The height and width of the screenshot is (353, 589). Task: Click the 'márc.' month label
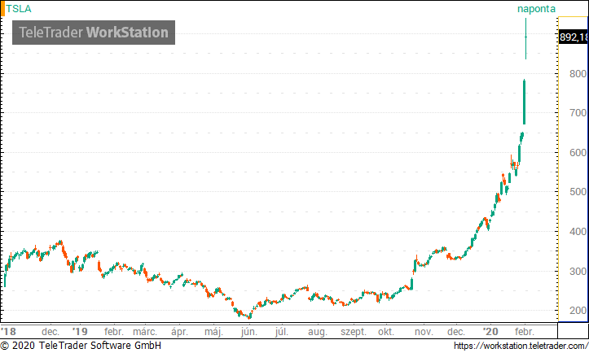[x=145, y=332]
